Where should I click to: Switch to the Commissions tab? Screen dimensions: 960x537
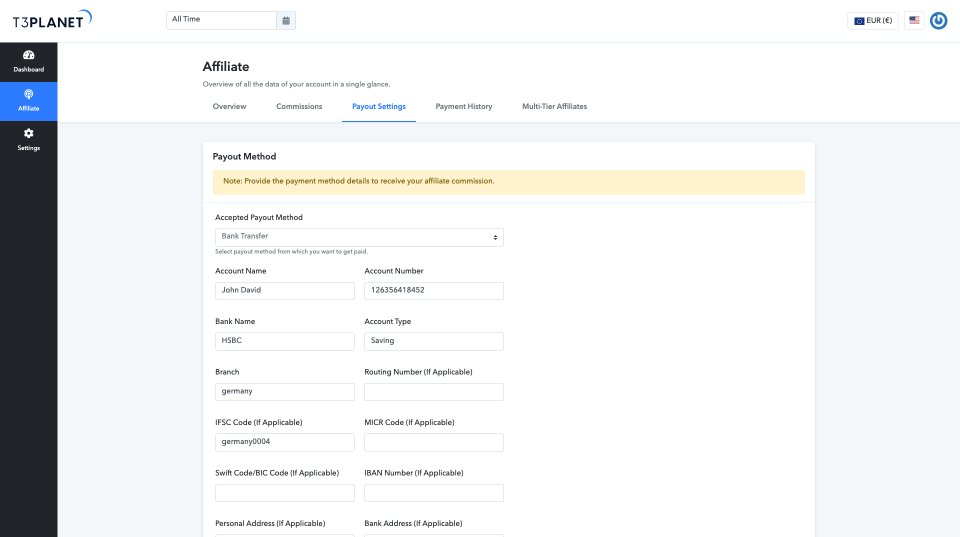[x=298, y=106]
